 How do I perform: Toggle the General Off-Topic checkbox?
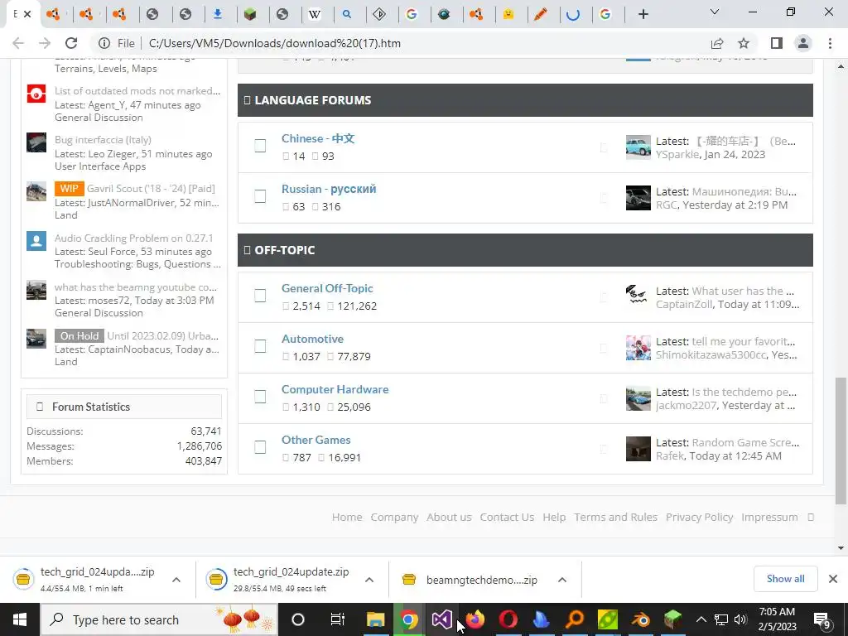coord(260,296)
